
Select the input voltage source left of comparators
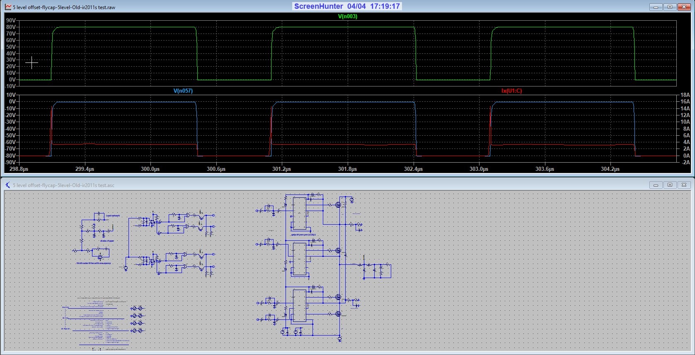126,269
